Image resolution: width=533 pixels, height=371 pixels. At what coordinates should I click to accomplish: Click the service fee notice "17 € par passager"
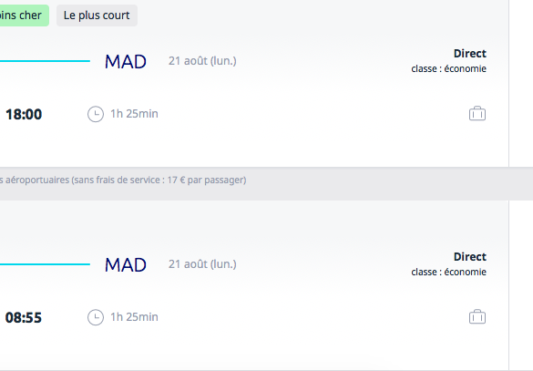click(205, 180)
